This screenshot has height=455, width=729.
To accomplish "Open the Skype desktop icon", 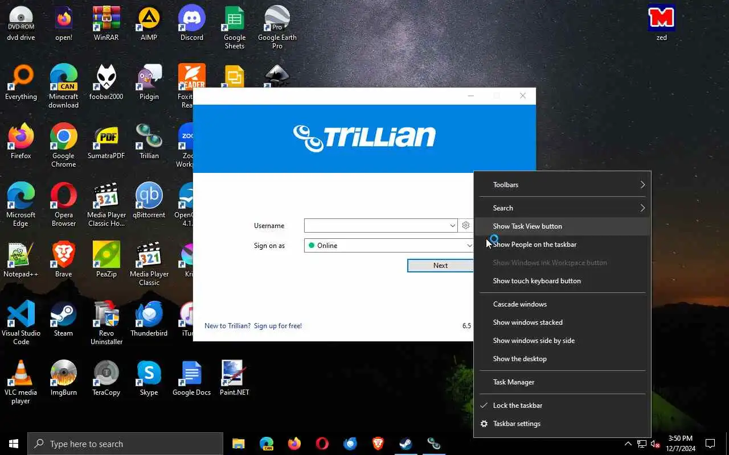I will pyautogui.click(x=149, y=378).
